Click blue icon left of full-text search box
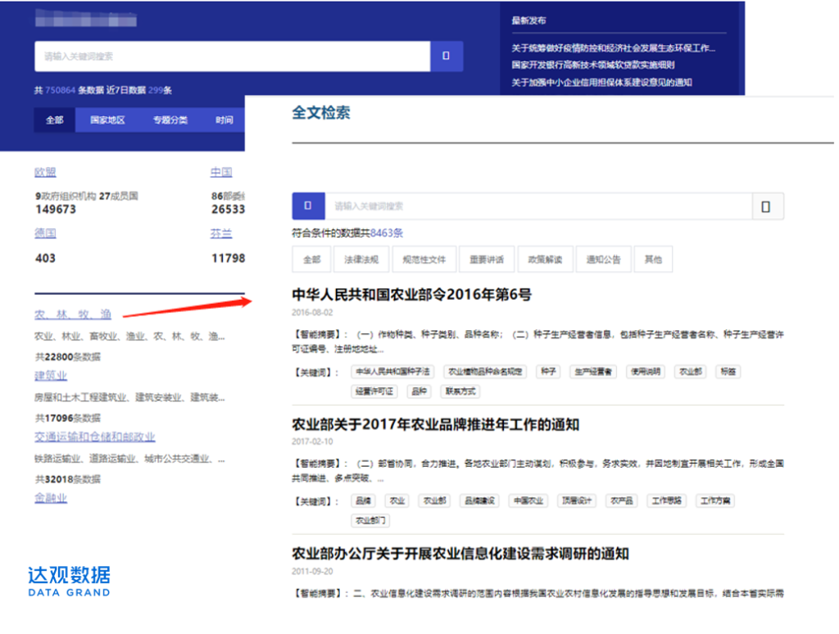 [x=309, y=206]
